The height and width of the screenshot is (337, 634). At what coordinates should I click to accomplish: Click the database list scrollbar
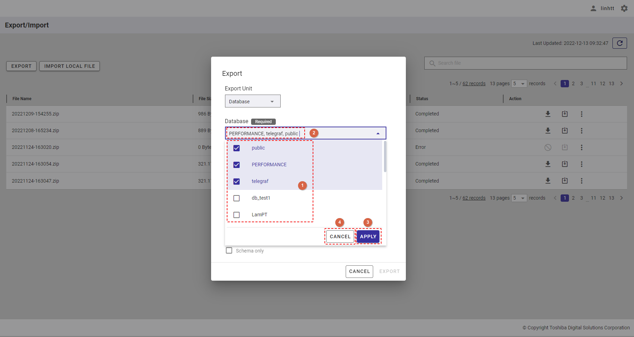[x=385, y=157]
